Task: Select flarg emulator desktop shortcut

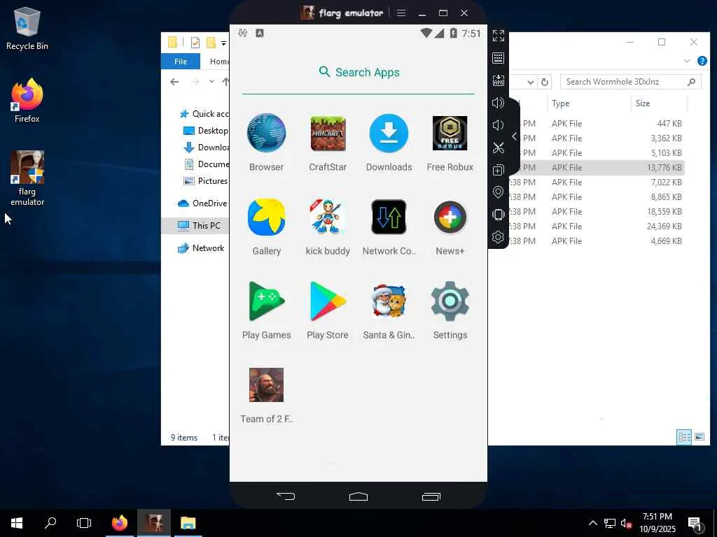Action: [27, 178]
